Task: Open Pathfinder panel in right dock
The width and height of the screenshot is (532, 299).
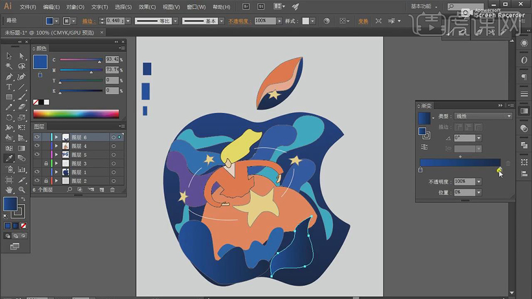Action: point(524,145)
